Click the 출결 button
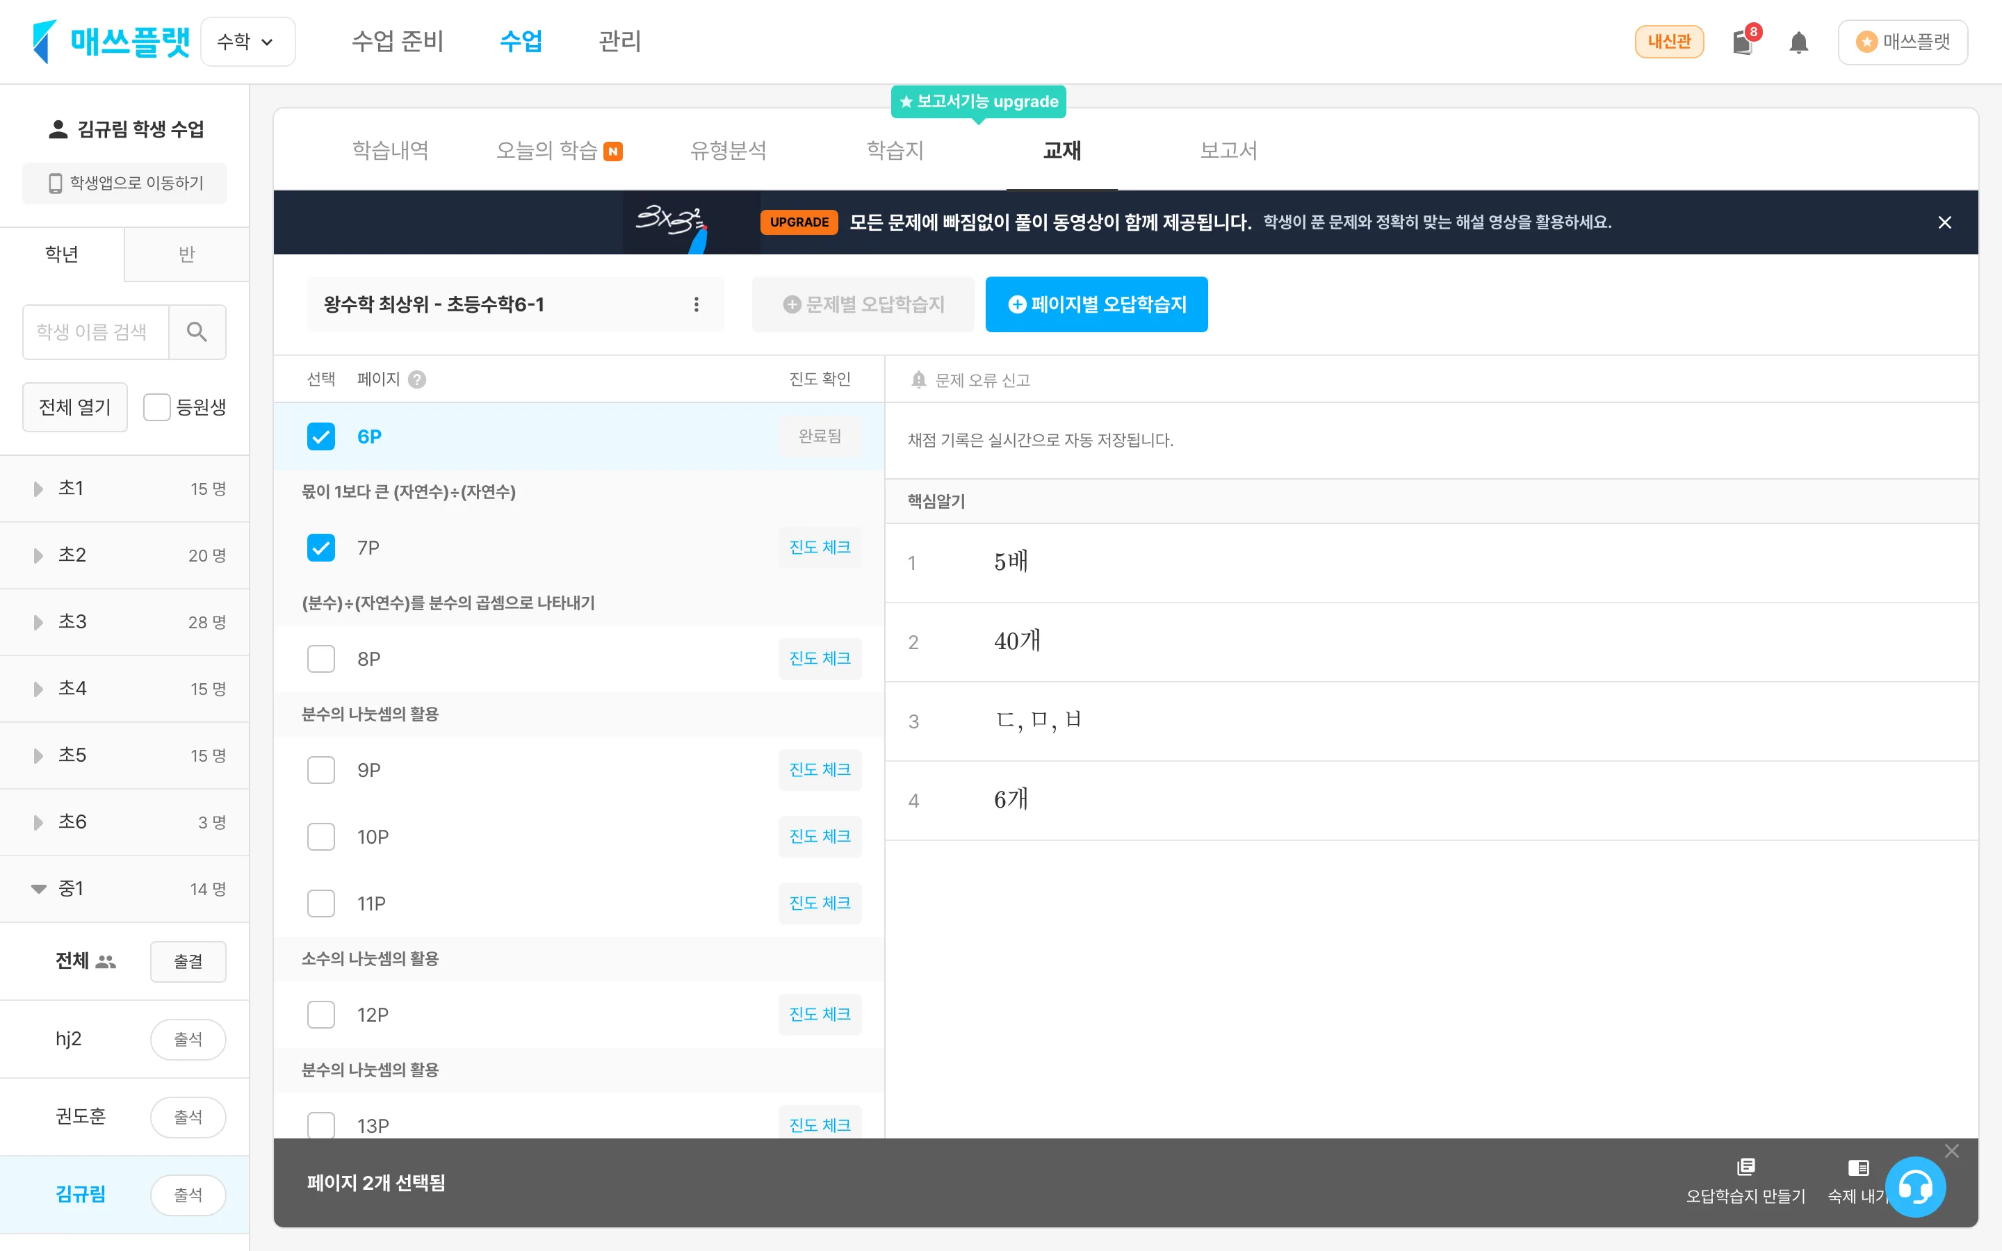The height and width of the screenshot is (1251, 2002). pos(188,961)
